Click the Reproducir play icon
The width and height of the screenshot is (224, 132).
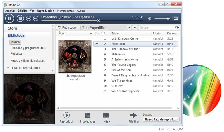click(66, 115)
